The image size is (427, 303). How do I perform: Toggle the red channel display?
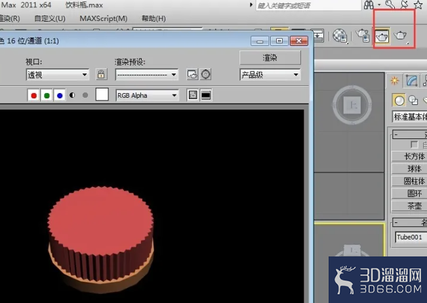pyautogui.click(x=33, y=95)
